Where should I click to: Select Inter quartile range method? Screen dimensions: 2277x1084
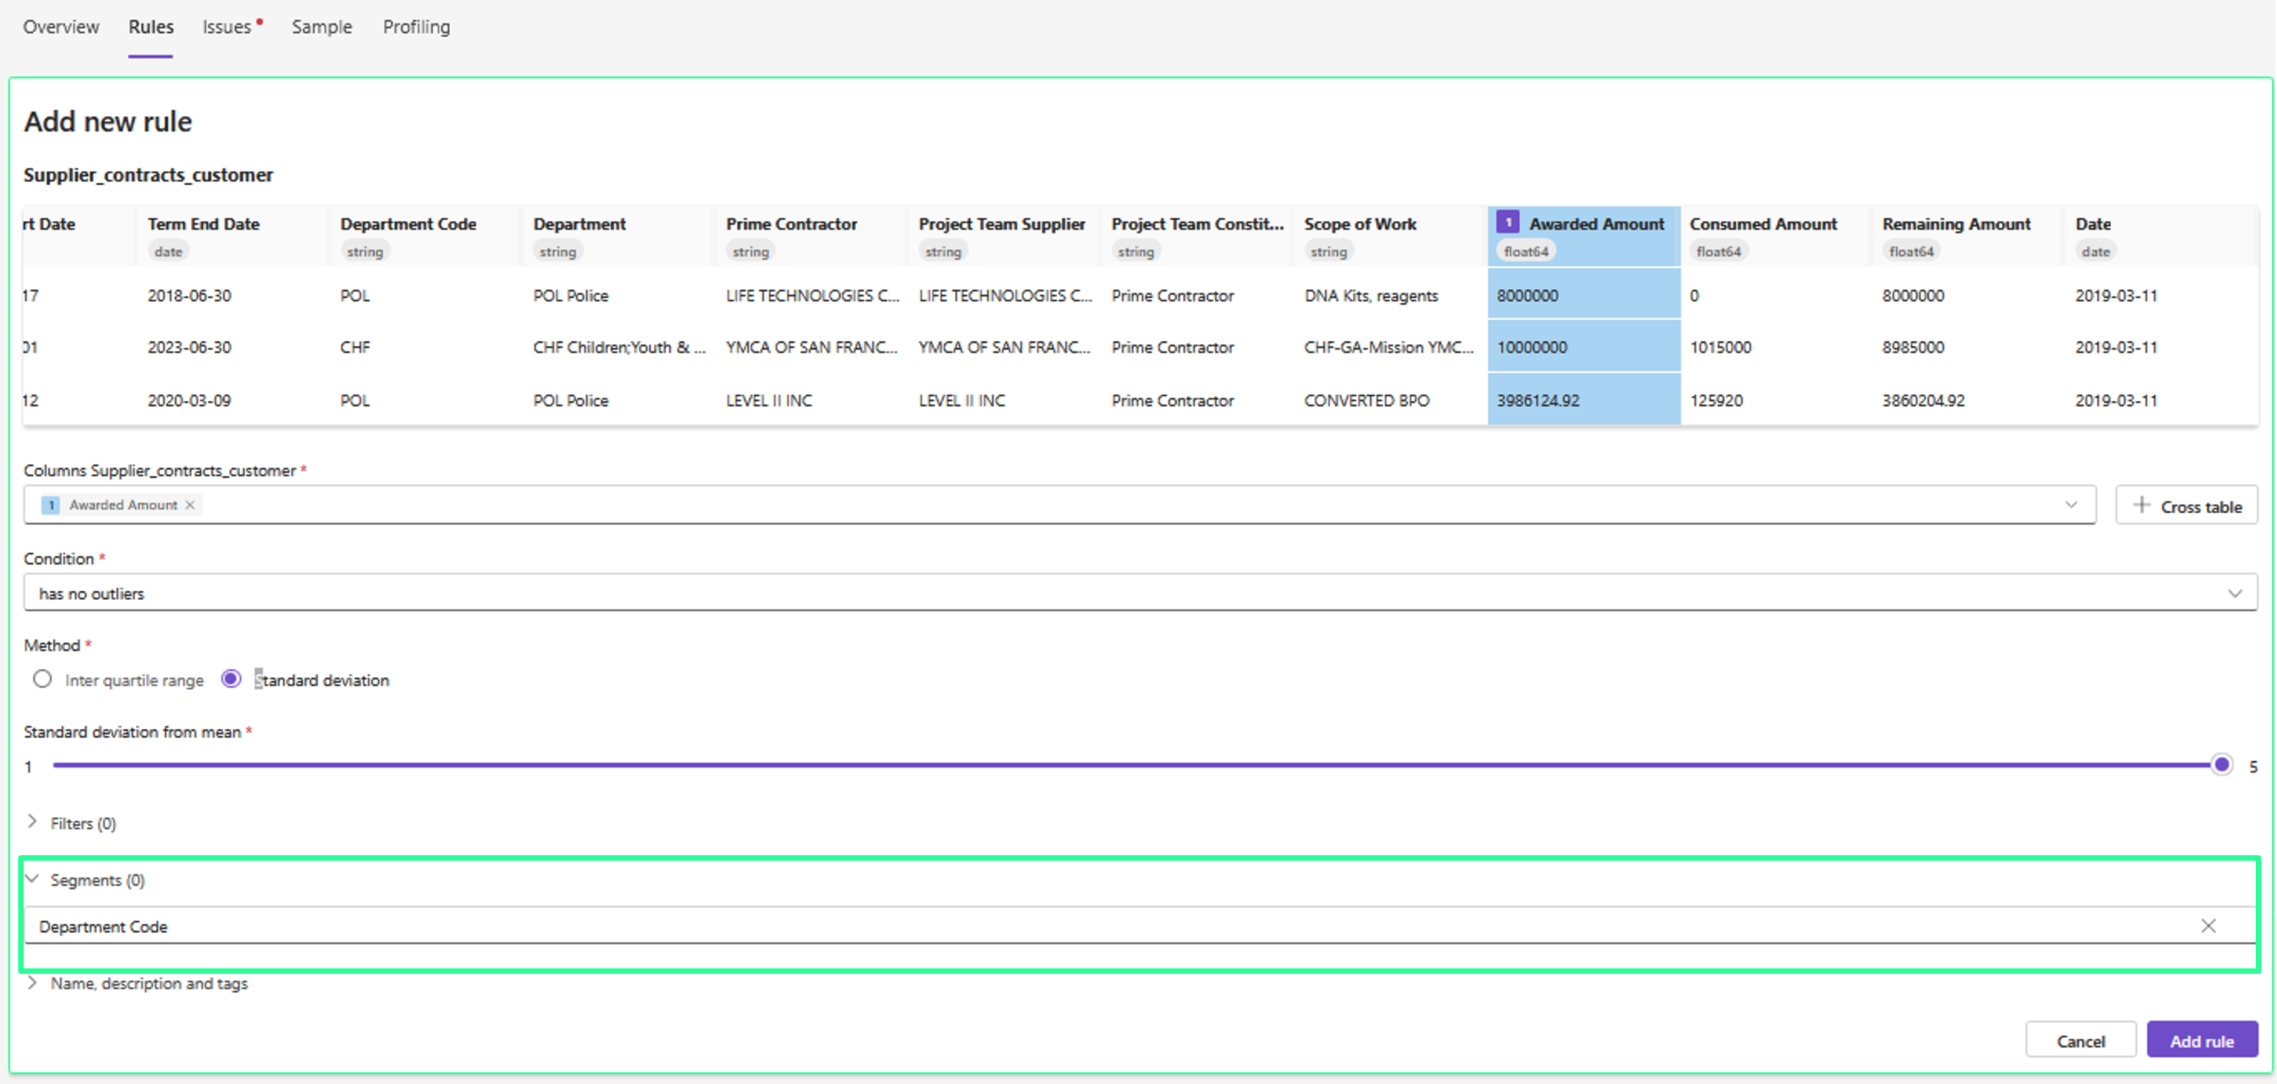click(42, 679)
